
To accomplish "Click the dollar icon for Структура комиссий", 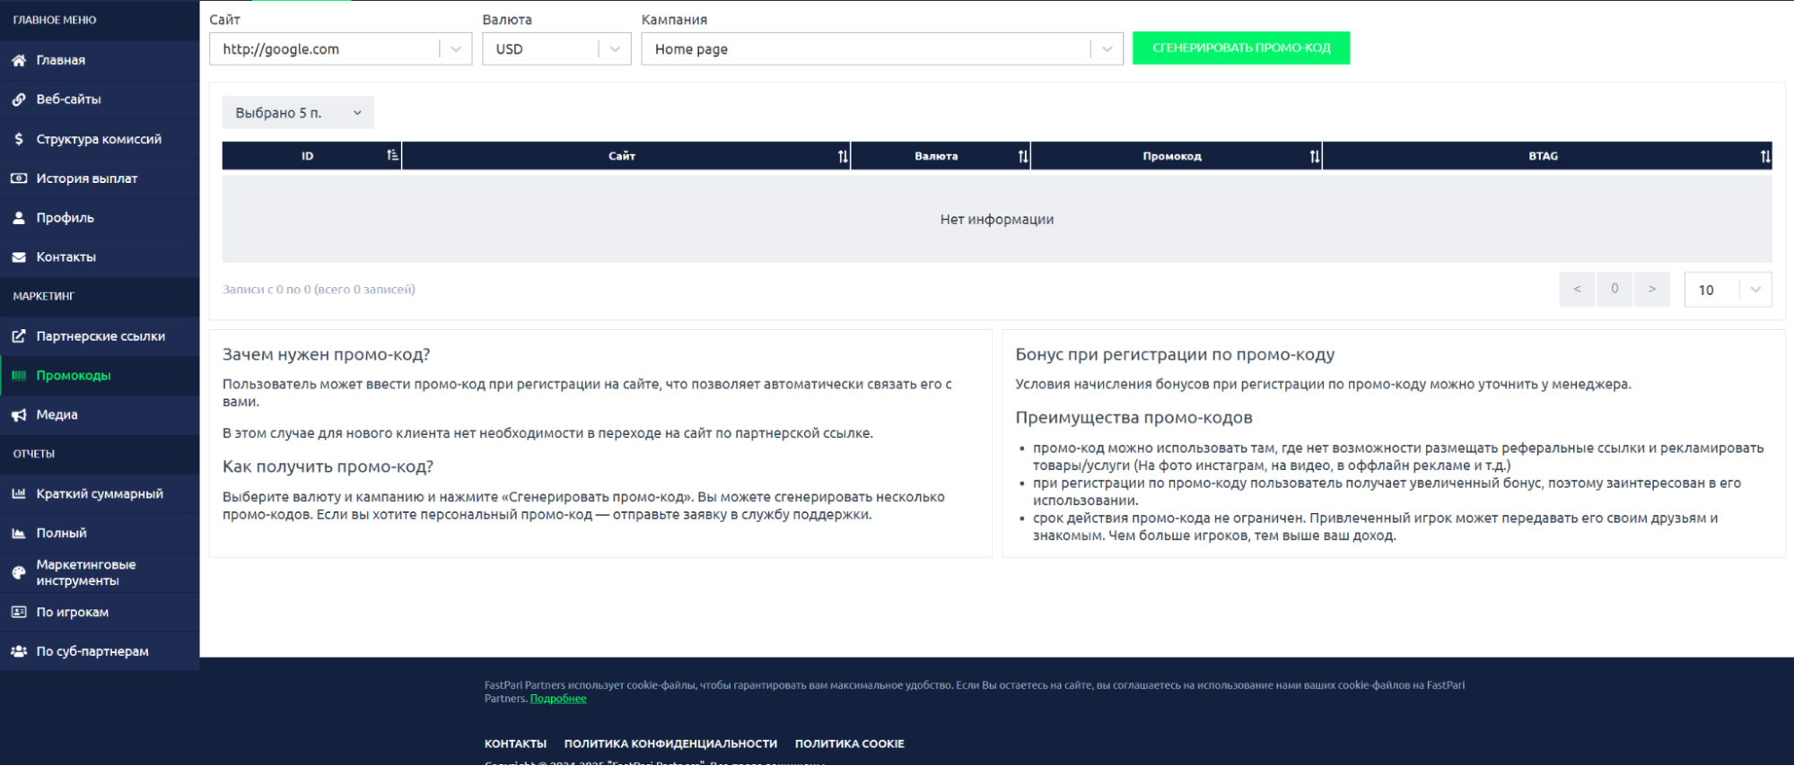I will [19, 139].
